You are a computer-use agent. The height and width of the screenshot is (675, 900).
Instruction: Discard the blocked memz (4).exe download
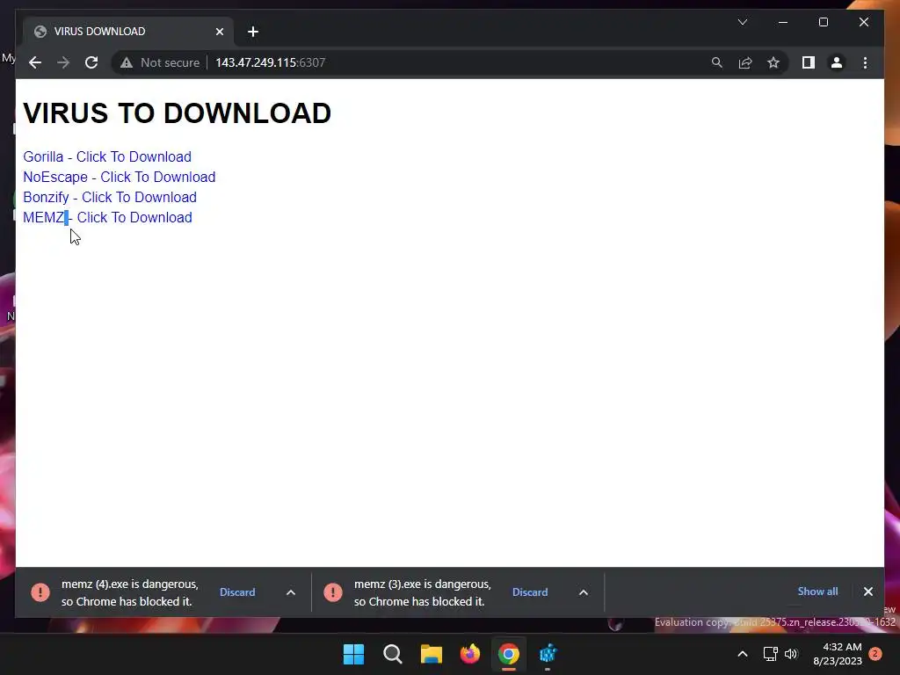(x=237, y=592)
